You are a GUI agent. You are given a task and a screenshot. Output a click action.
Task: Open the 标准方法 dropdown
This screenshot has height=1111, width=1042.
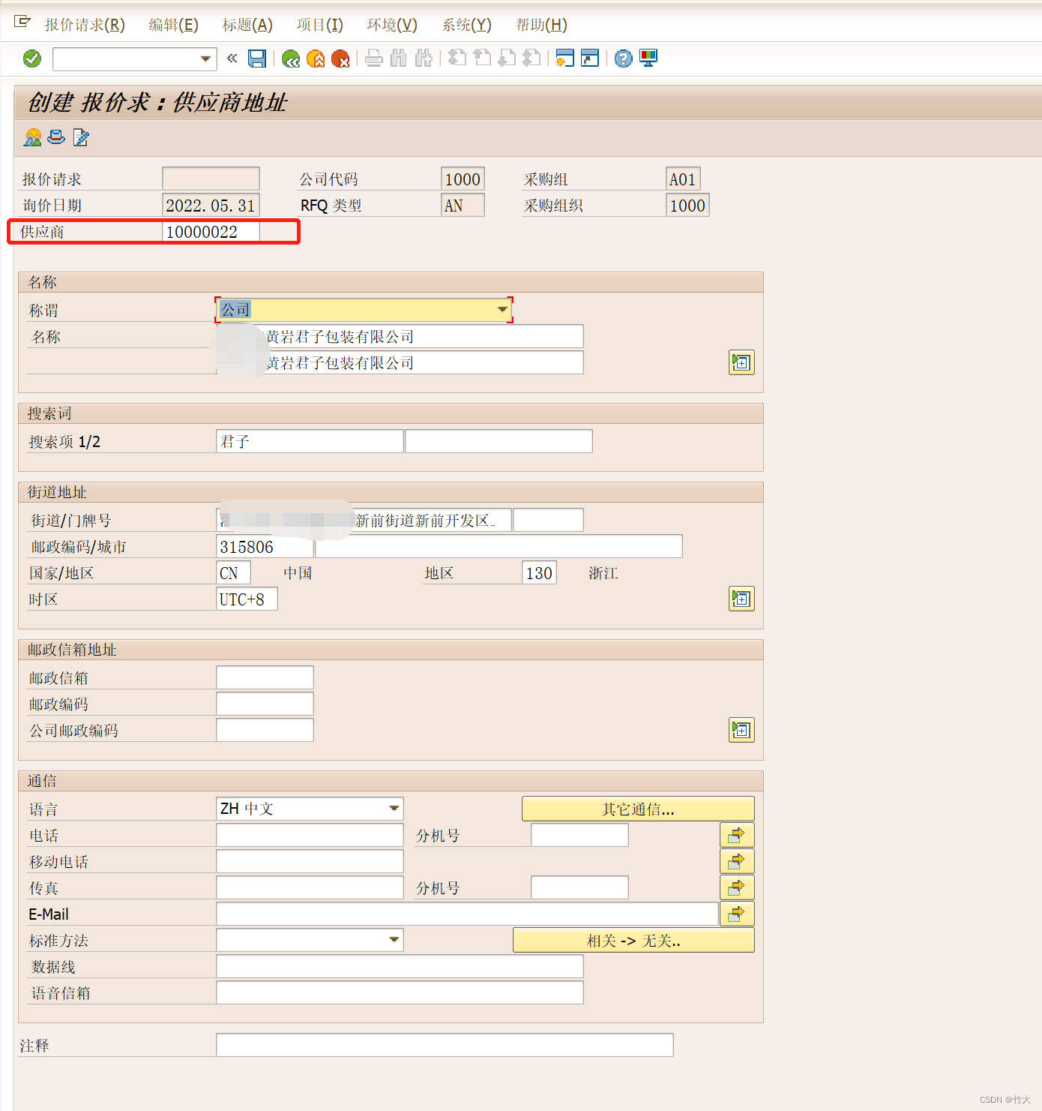(394, 940)
